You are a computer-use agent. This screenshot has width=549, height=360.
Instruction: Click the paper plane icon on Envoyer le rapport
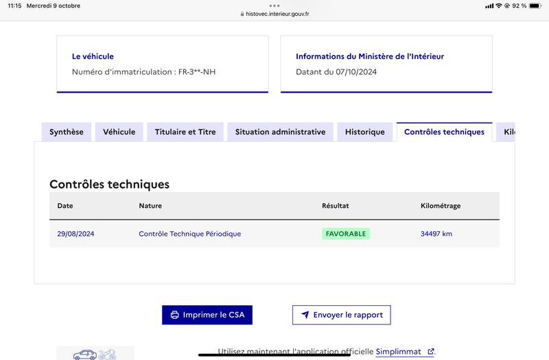click(305, 315)
